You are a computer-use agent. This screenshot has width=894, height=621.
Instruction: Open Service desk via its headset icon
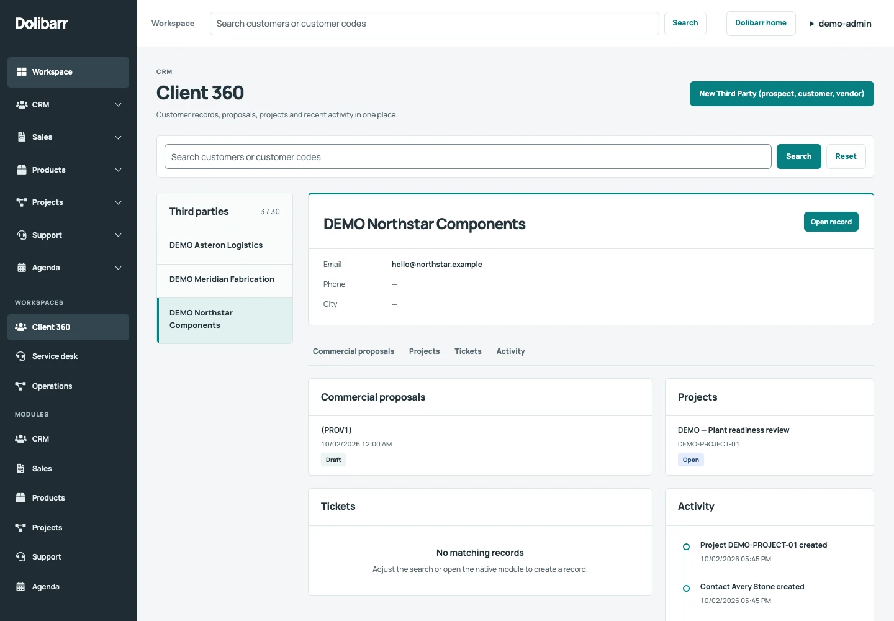(20, 356)
